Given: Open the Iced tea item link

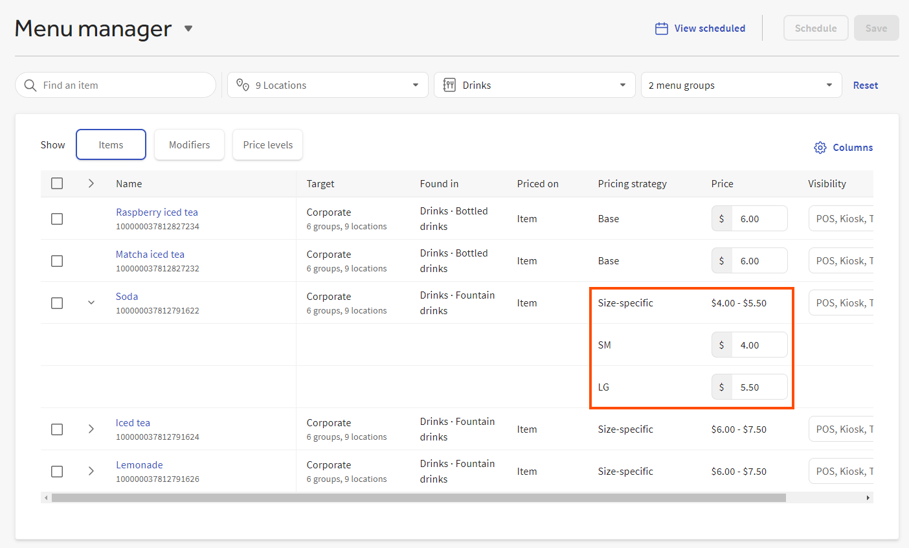Looking at the screenshot, I should (x=133, y=423).
